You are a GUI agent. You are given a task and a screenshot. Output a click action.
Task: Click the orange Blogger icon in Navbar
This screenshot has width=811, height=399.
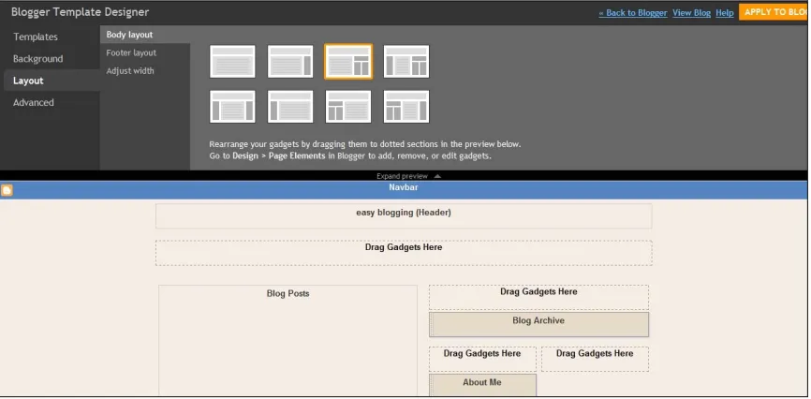click(7, 190)
